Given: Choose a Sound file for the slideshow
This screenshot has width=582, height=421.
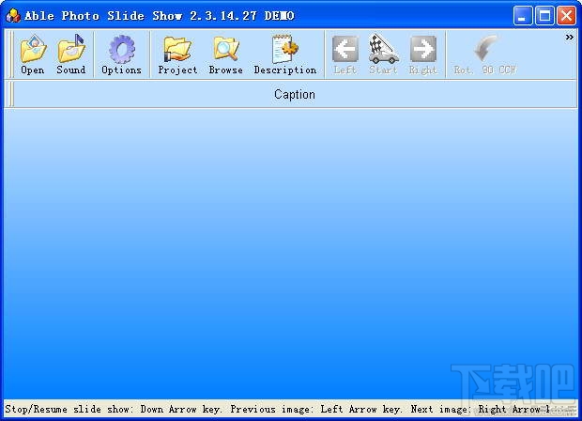Looking at the screenshot, I should coord(71,55).
